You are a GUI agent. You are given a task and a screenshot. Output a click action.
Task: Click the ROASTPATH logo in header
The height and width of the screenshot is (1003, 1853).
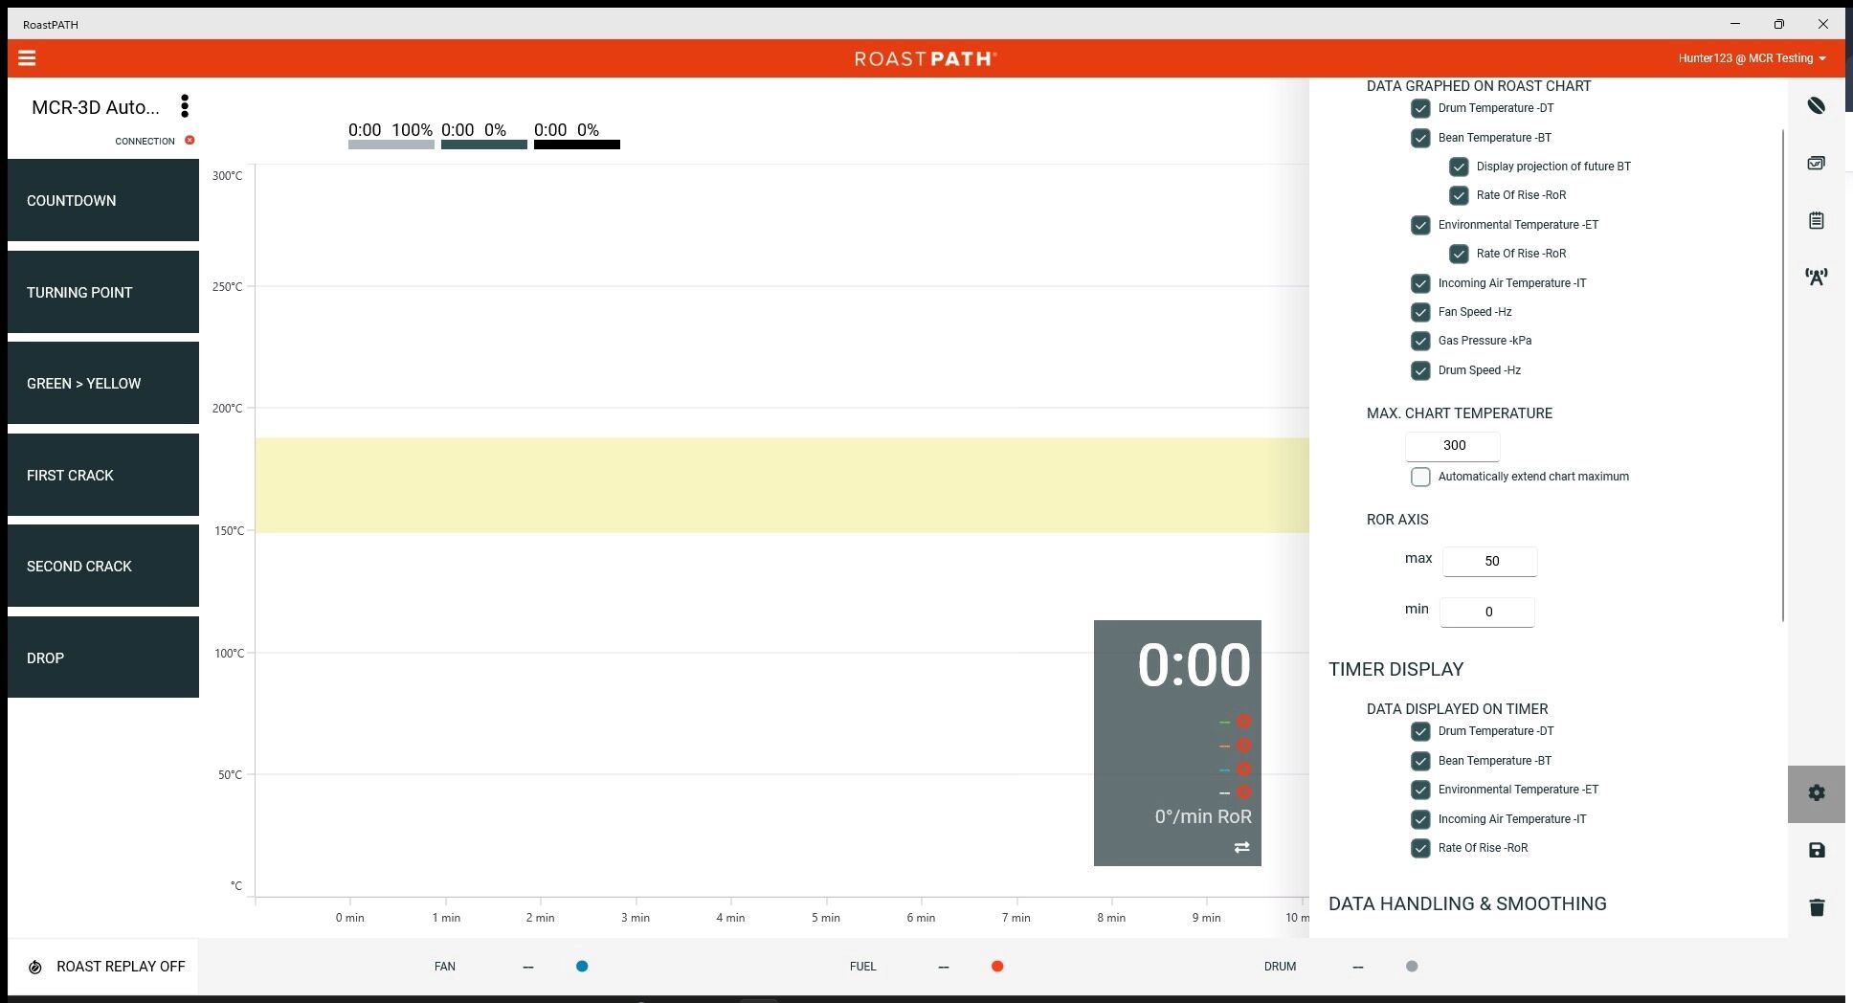tap(926, 58)
